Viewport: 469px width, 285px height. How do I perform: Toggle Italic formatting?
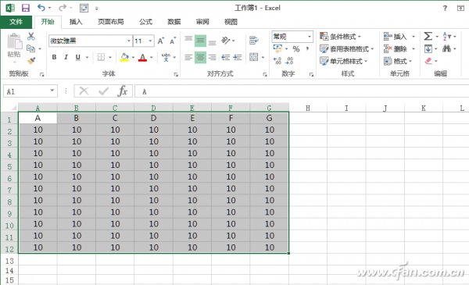[66, 57]
